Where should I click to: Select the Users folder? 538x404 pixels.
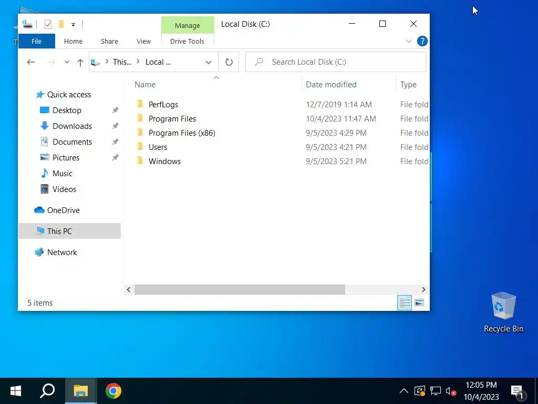(x=158, y=147)
